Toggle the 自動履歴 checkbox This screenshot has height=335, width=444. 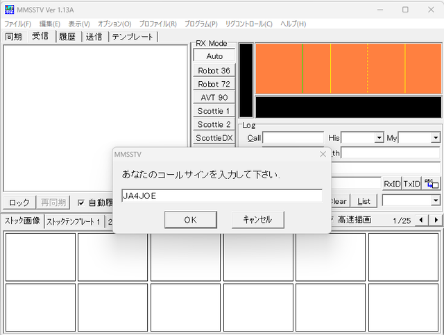pos(81,203)
